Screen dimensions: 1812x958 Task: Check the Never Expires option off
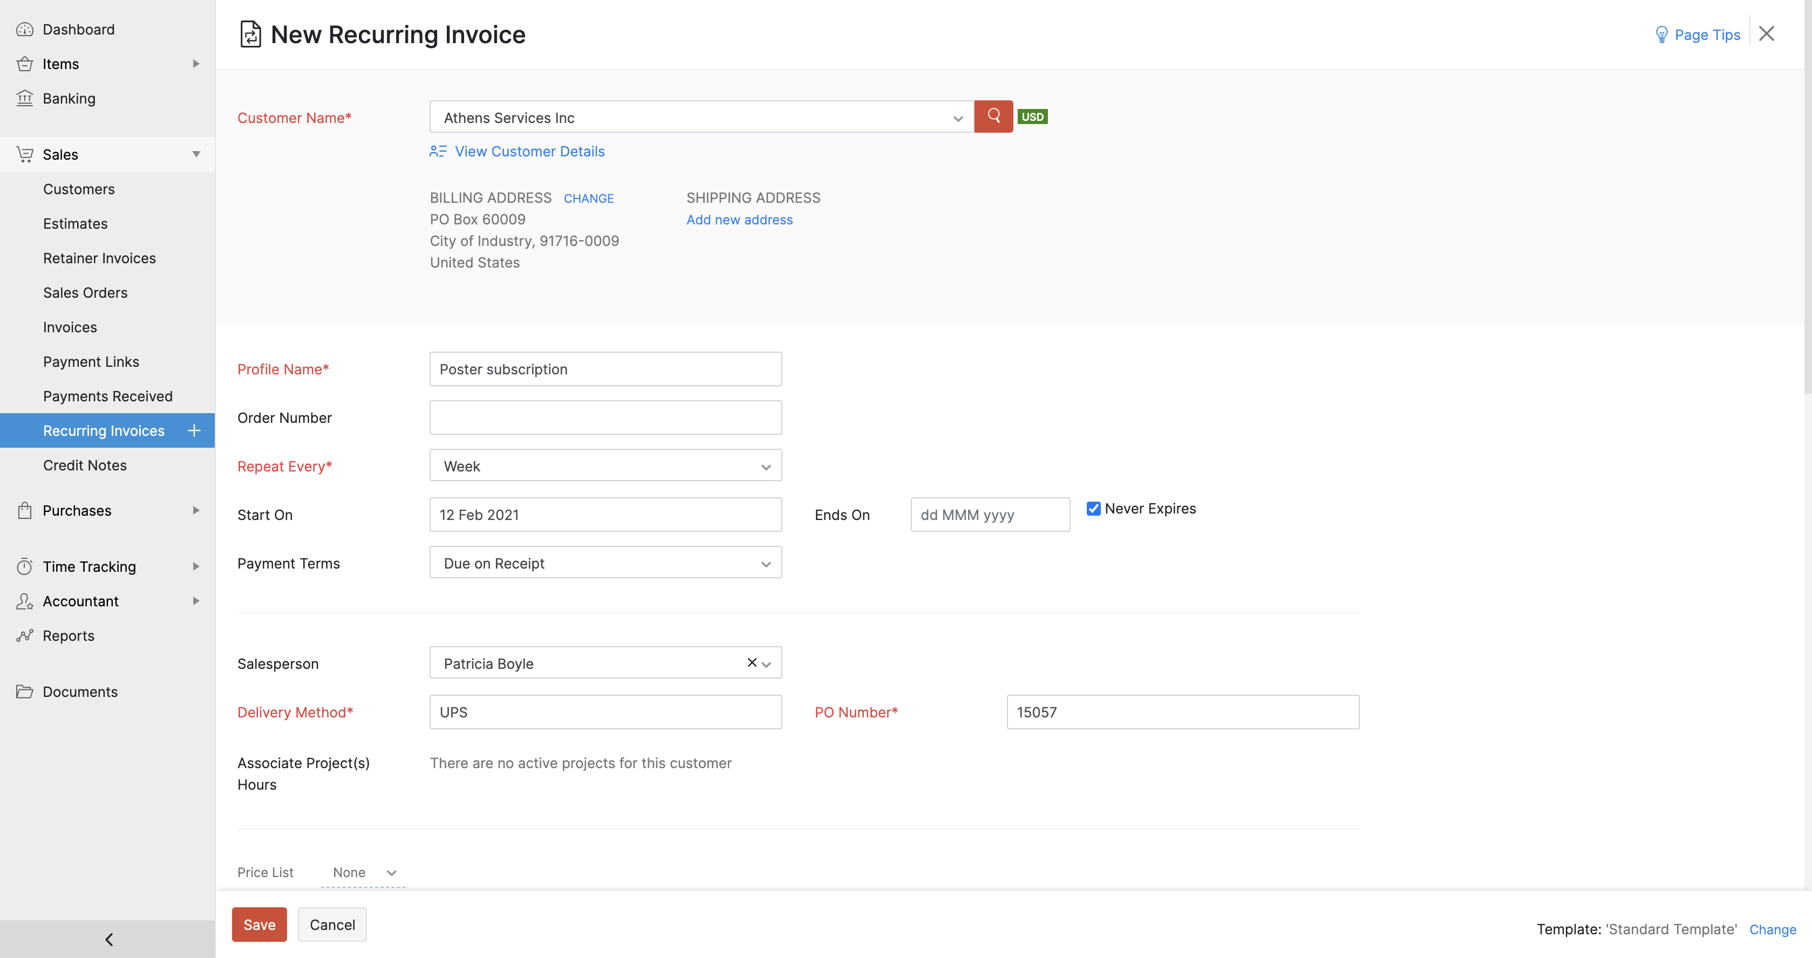tap(1093, 508)
